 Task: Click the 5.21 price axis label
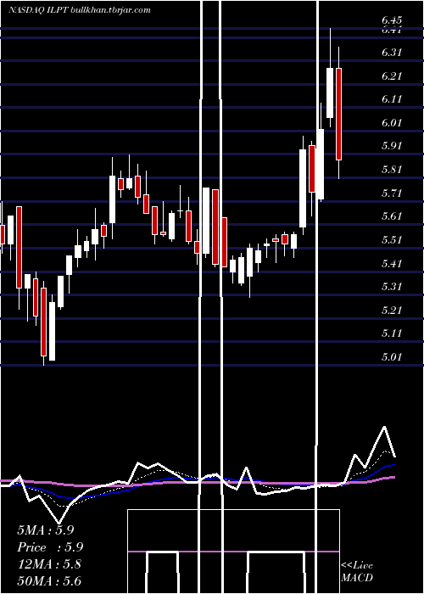[392, 310]
